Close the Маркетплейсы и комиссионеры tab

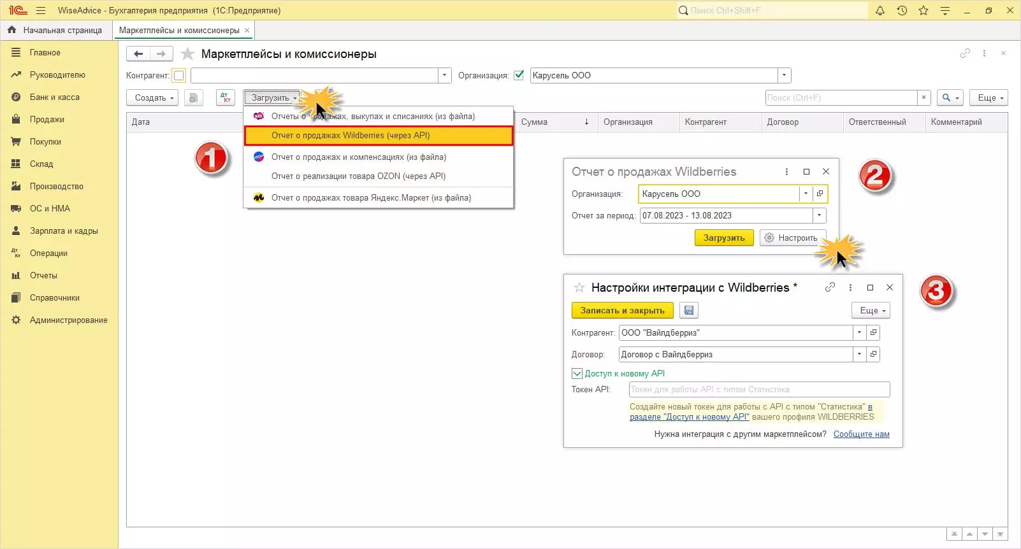point(247,30)
